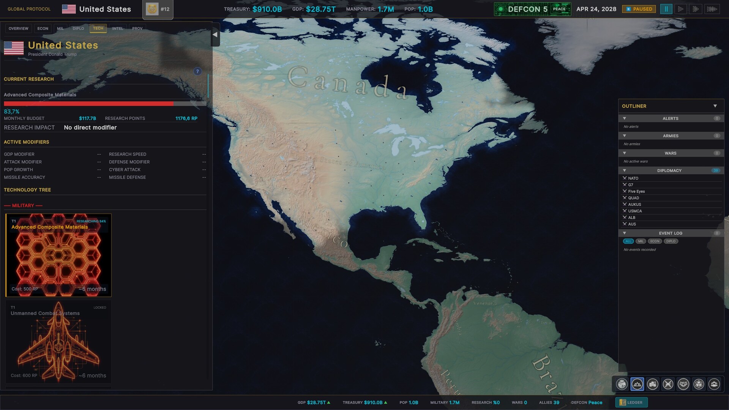Unpause the game at normal speed
Image resolution: width=729 pixels, height=410 pixels.
[x=681, y=8]
